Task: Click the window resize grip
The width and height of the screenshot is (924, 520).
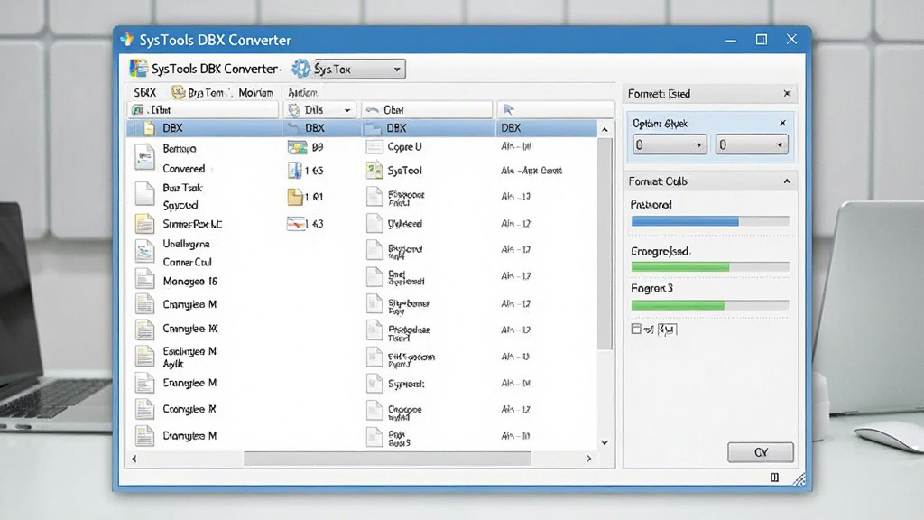Action: (799, 478)
